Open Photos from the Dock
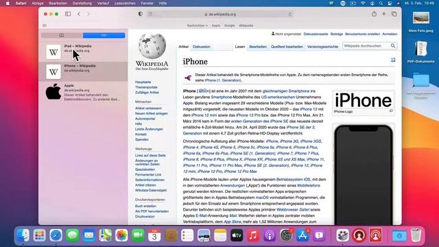Screen dimensions: 439x247 click(x=121, y=235)
